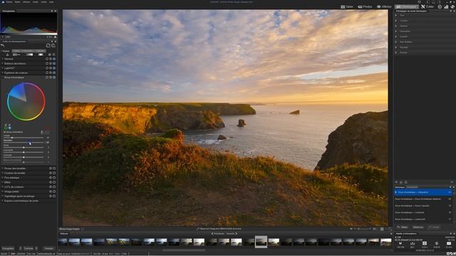Go to next image with Suivant
This screenshot has width=456, height=256.
tap(232, 234)
